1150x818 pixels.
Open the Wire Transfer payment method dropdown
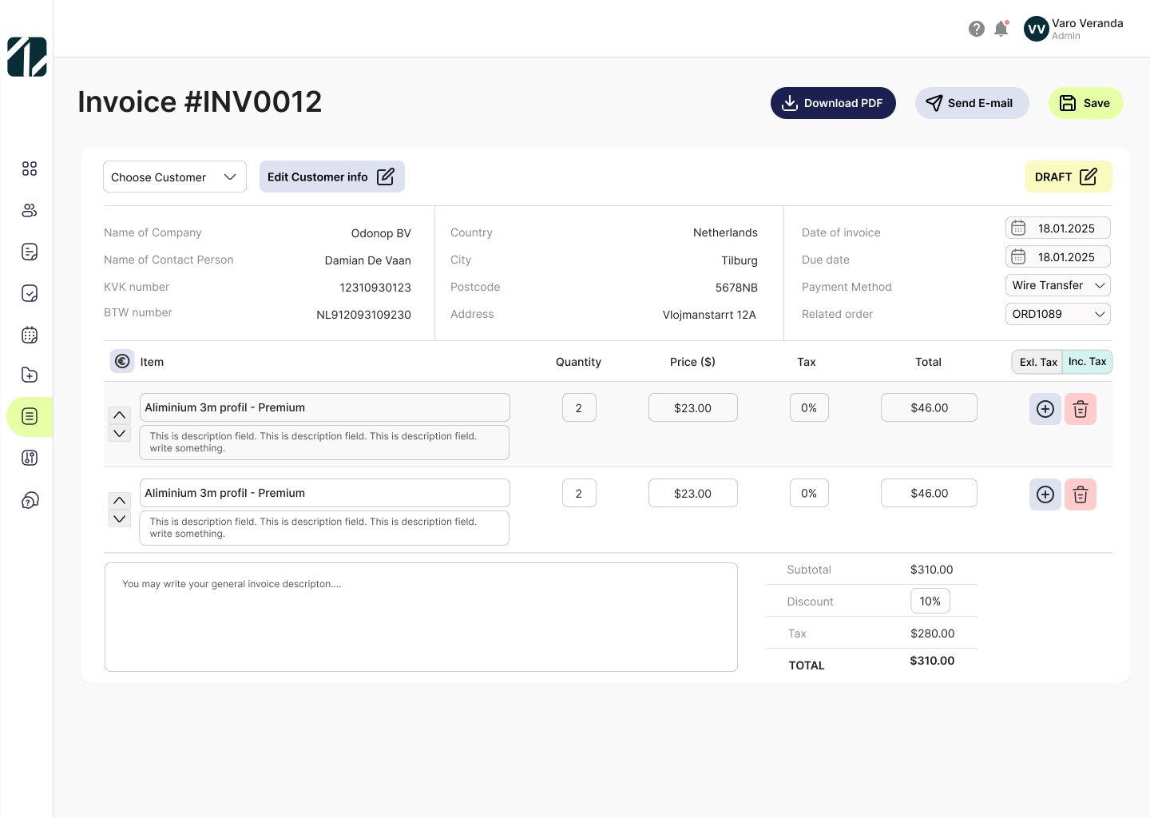(x=1057, y=285)
